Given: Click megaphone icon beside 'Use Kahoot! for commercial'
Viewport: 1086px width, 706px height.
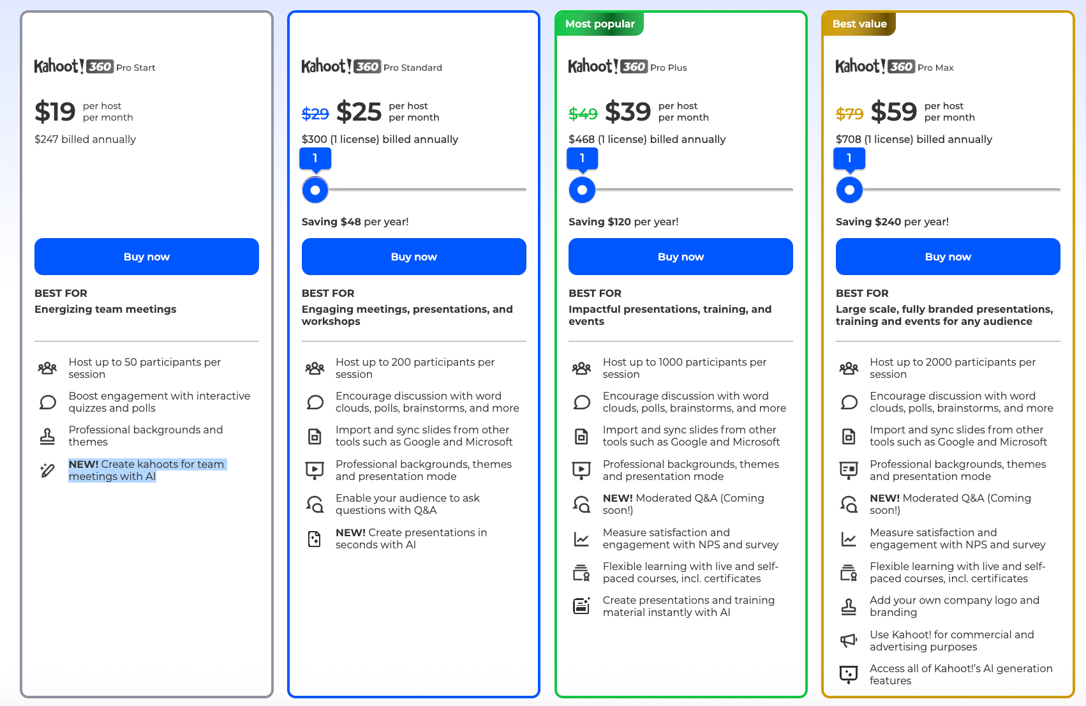Looking at the screenshot, I should [x=849, y=640].
